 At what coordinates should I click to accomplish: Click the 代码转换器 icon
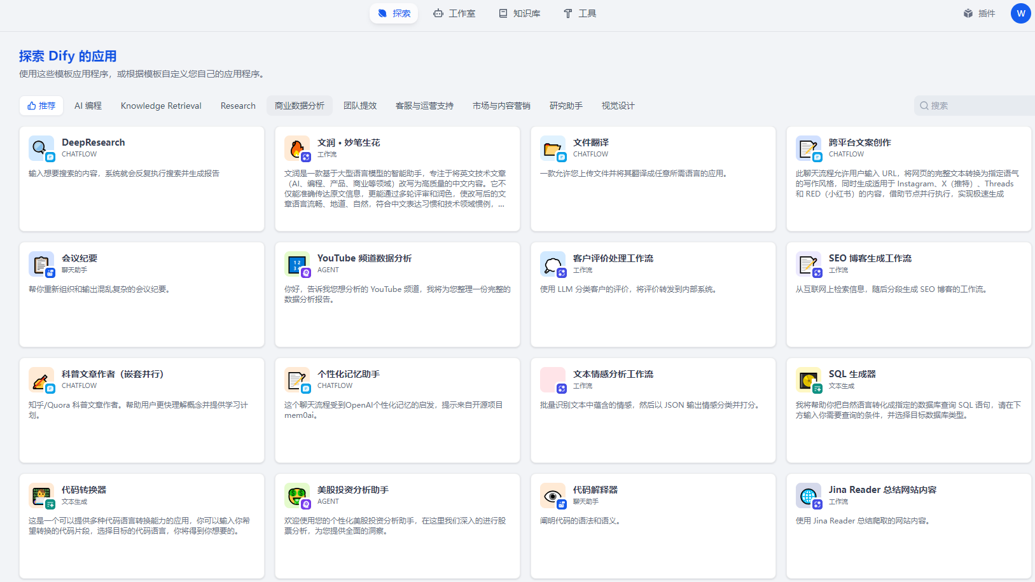tap(41, 495)
